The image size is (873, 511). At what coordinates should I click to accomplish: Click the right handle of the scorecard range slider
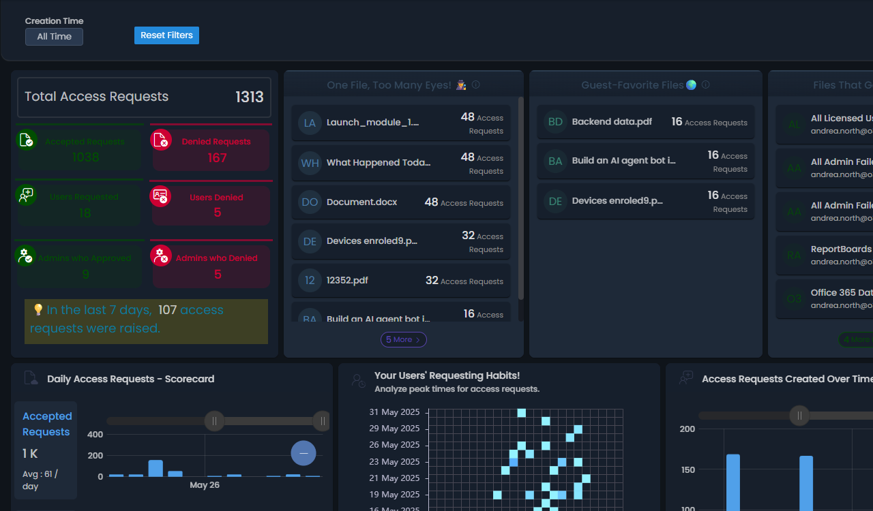(x=322, y=421)
